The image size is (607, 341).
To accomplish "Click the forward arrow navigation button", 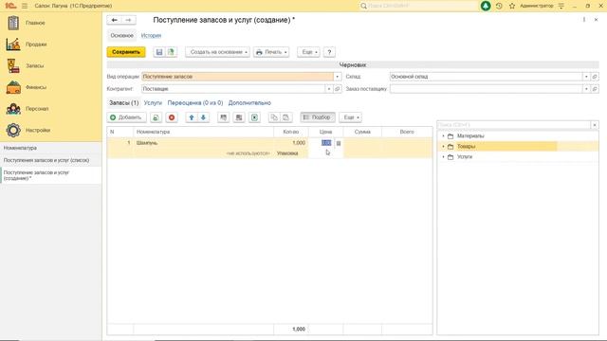I will [129, 20].
